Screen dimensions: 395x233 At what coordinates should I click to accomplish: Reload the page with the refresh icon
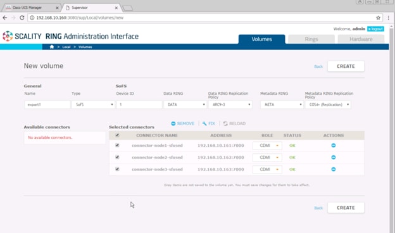tap(22, 18)
